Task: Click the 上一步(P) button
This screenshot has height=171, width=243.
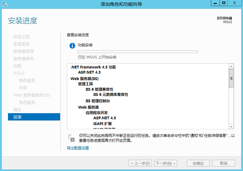Action: click(140, 163)
